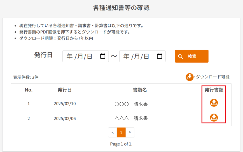Download the △△△ 請求書 PDF

pos(214,118)
